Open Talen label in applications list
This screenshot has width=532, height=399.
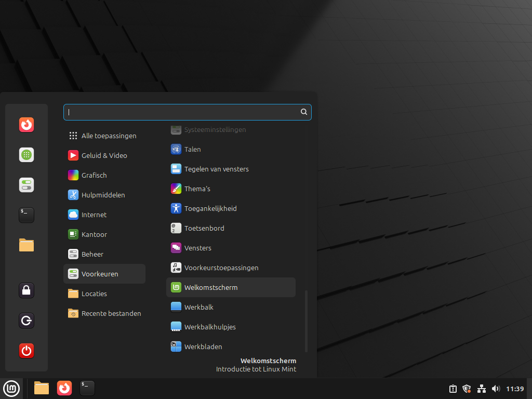(192, 149)
